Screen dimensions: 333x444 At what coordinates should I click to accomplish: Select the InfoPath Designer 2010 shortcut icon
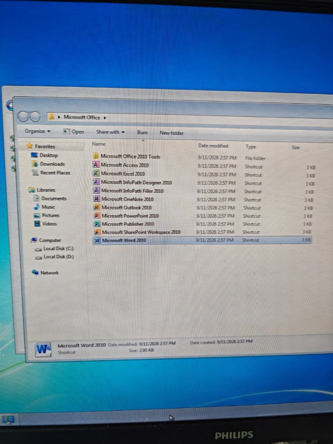tap(96, 182)
